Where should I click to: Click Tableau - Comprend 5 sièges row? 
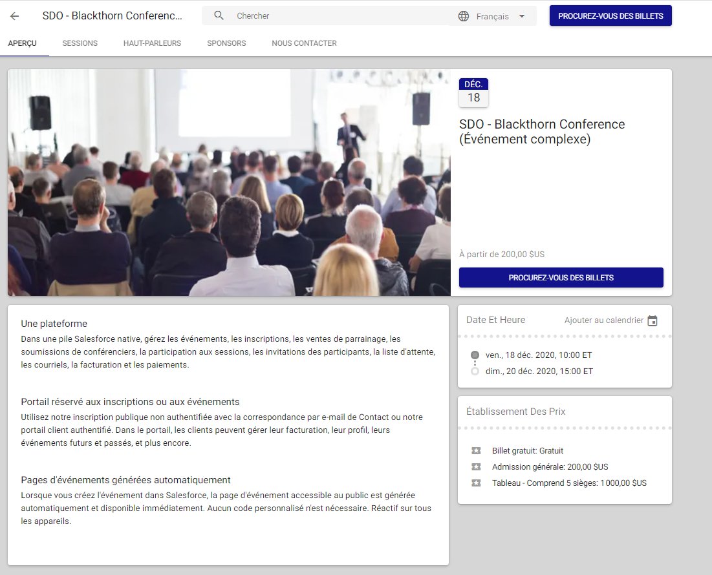570,483
